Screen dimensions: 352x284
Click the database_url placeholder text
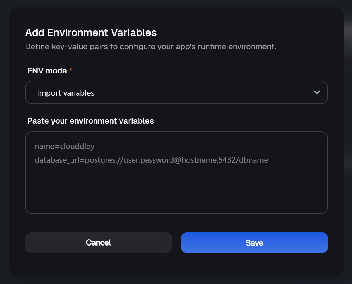tap(151, 160)
